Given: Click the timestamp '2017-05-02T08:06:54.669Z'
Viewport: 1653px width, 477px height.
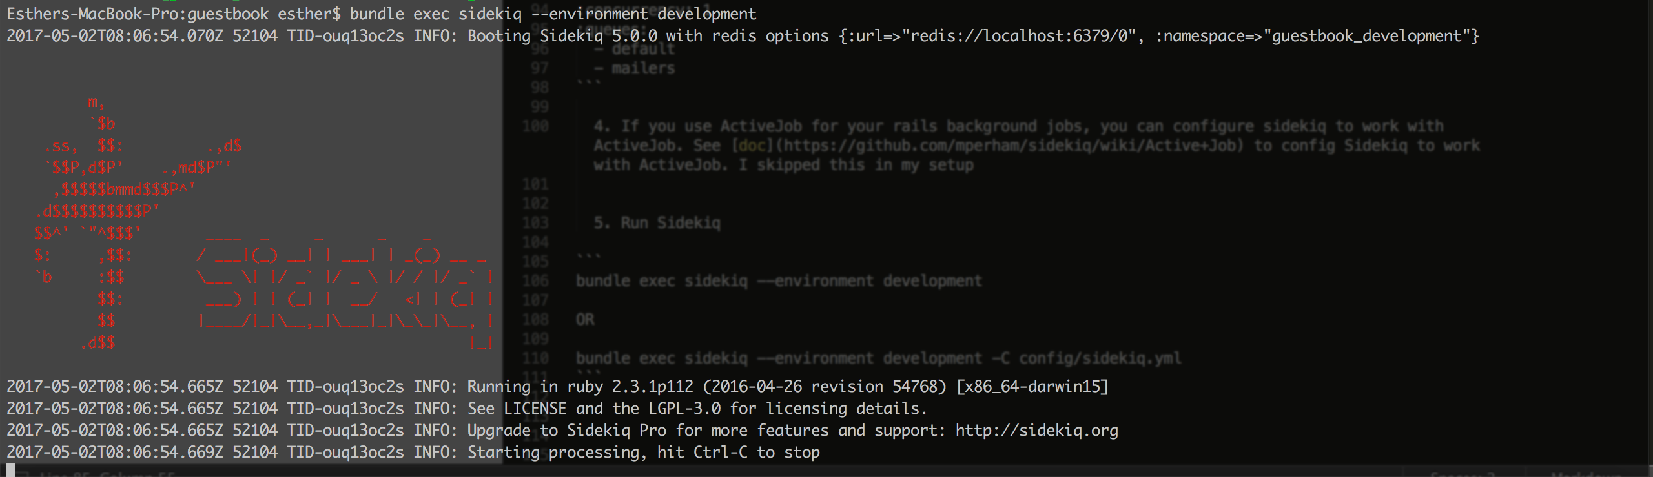Looking at the screenshot, I should (x=115, y=453).
